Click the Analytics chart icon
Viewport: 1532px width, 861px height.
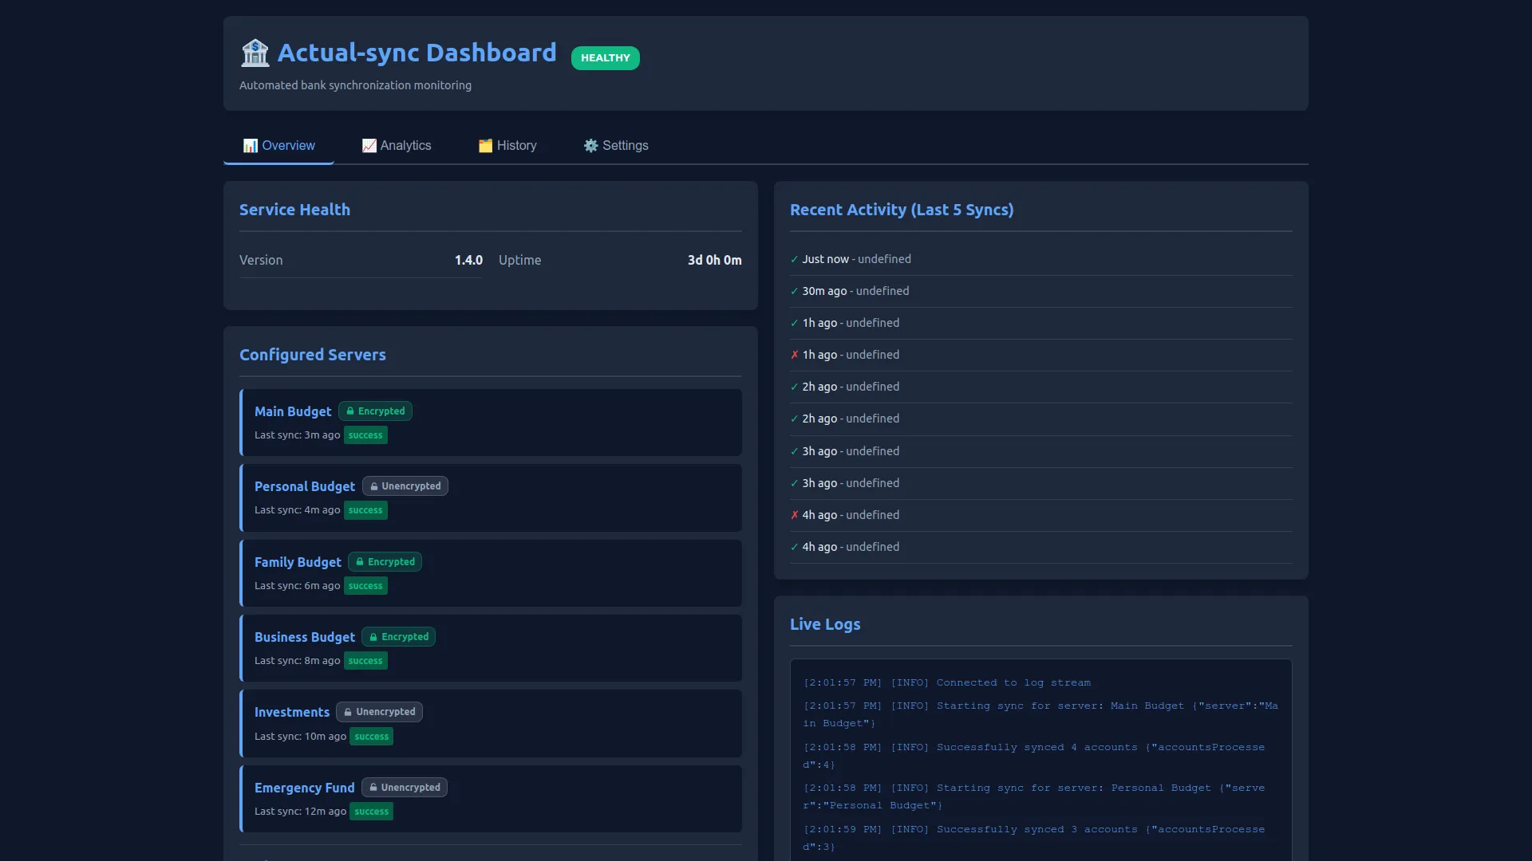(x=369, y=146)
